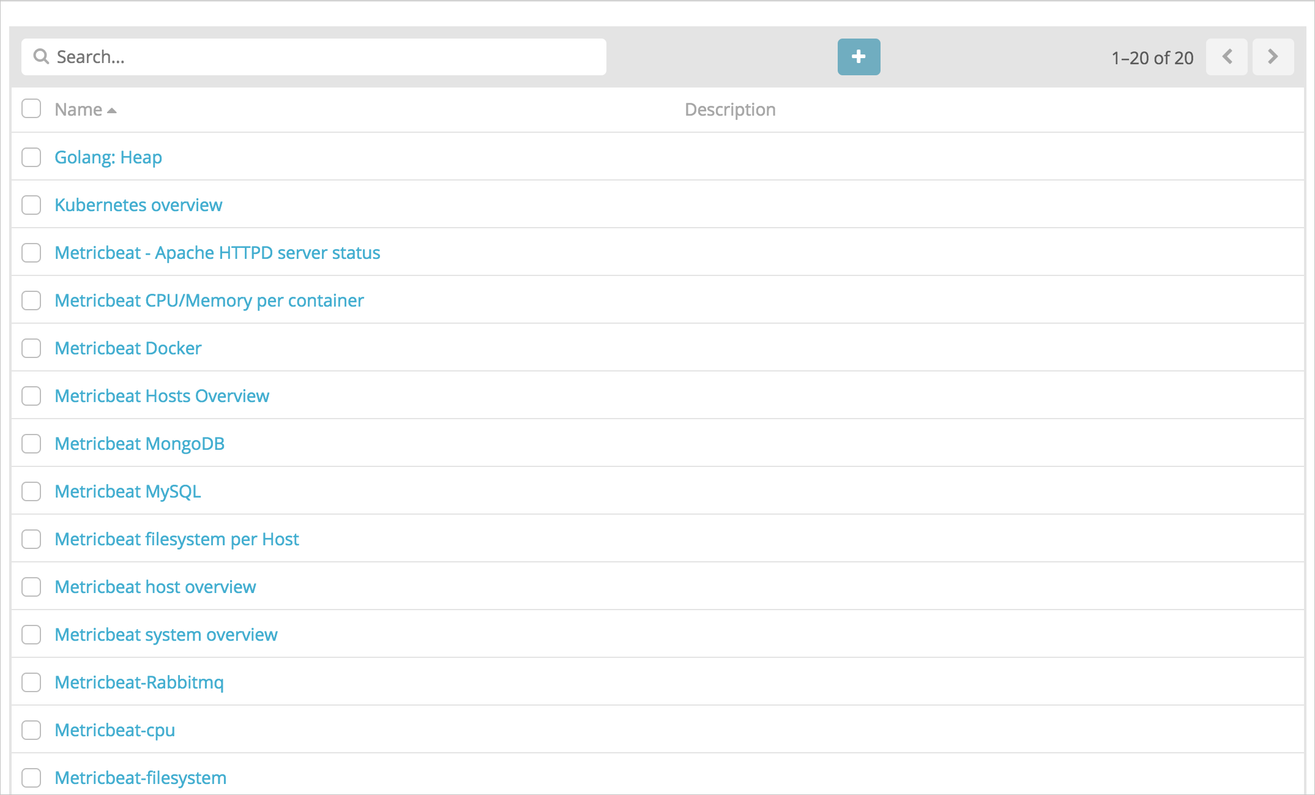1315x795 pixels.
Task: Select the Kubernetes overview checkbox
Action: [x=31, y=205]
